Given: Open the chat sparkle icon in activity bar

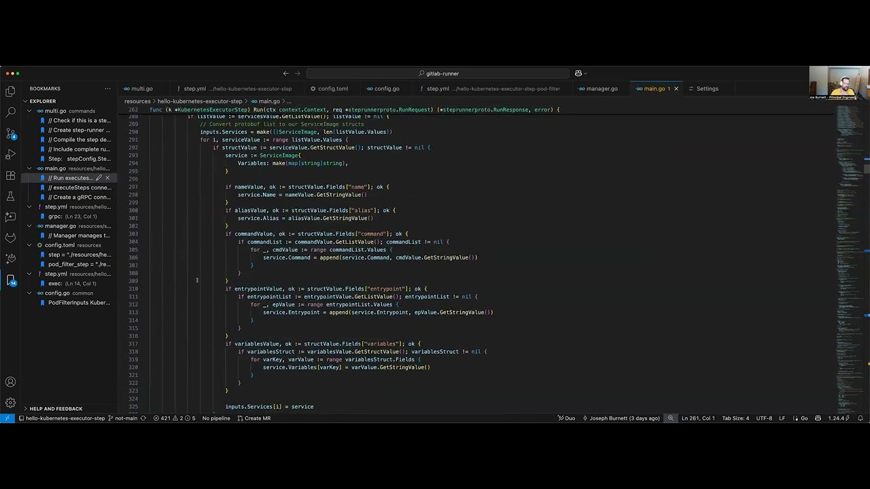Looking at the screenshot, I should [10, 217].
